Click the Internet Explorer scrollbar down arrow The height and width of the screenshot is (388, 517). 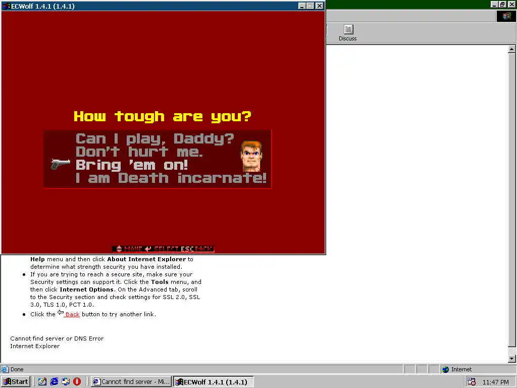tap(511, 358)
